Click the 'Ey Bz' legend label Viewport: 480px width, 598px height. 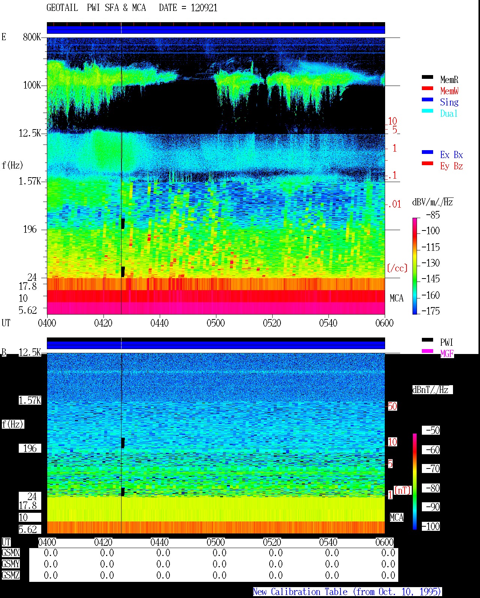tap(451, 166)
